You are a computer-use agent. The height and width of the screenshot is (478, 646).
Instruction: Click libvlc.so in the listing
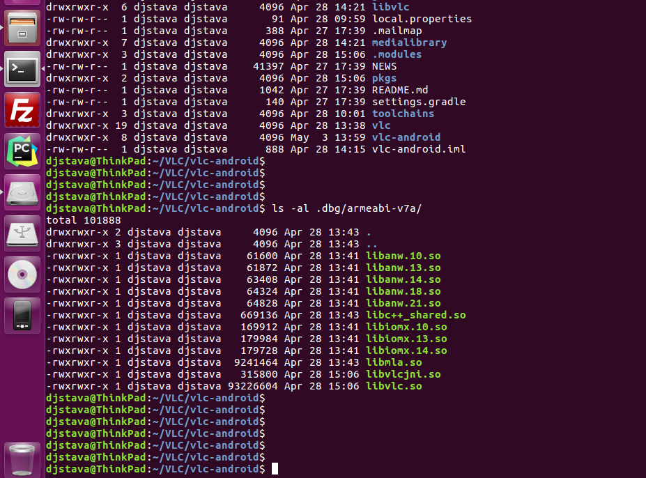(x=394, y=386)
